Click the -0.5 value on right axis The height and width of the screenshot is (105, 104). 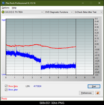click(96, 75)
